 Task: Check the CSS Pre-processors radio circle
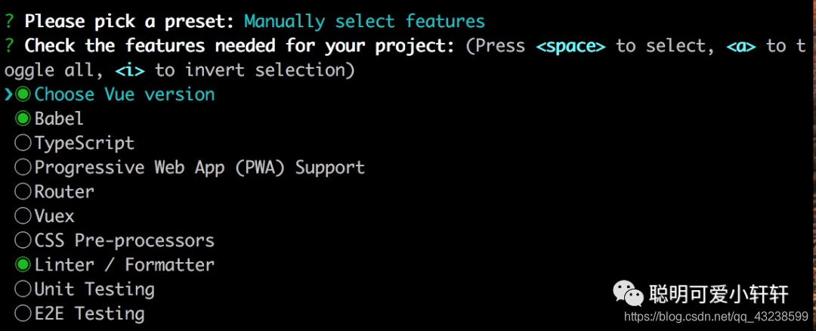pyautogui.click(x=23, y=240)
